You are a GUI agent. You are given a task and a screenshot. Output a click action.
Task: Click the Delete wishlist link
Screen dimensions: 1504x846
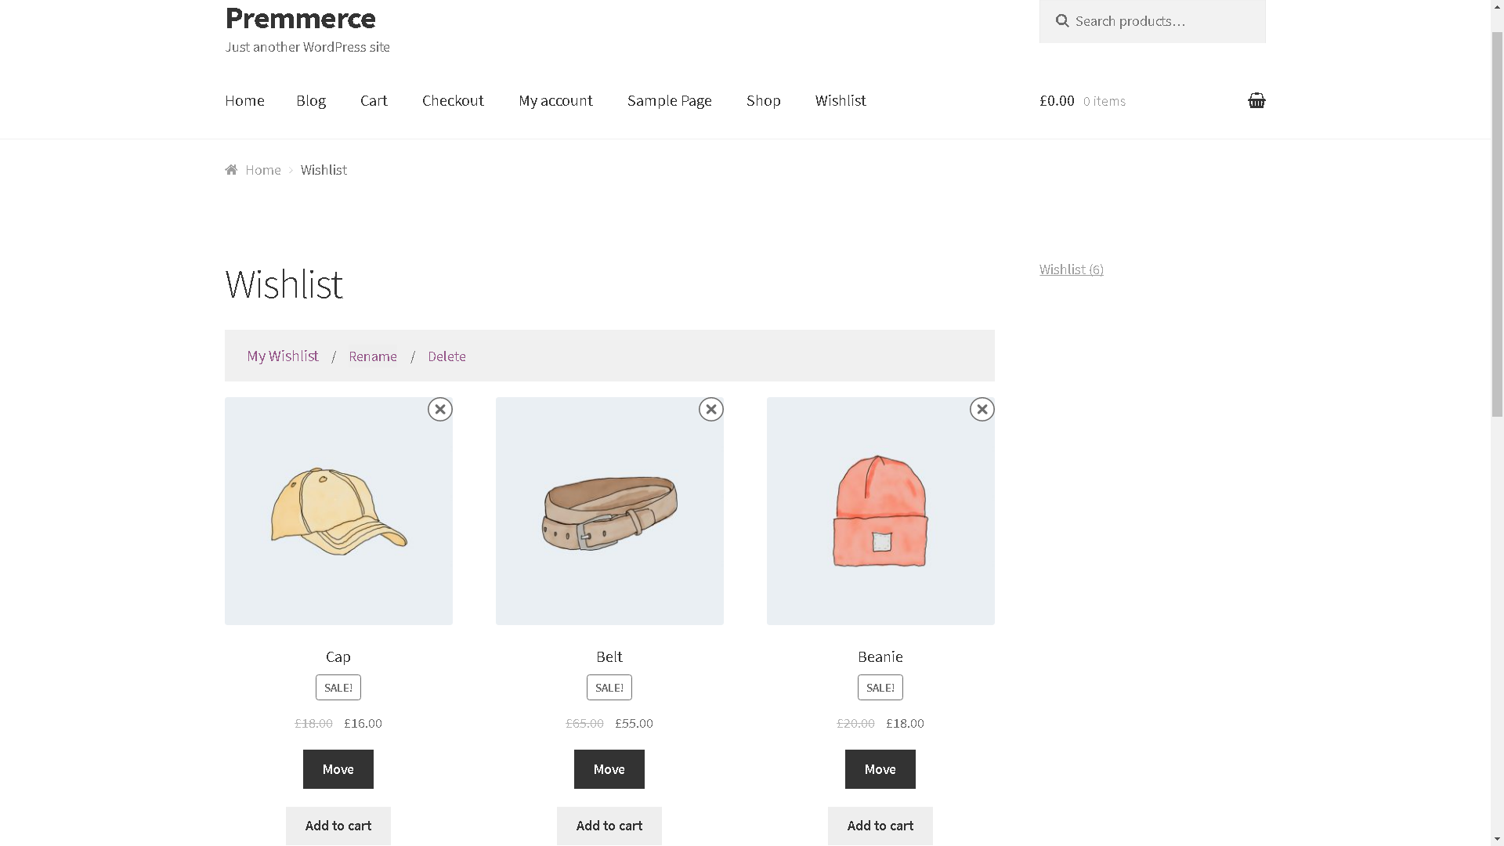(446, 356)
